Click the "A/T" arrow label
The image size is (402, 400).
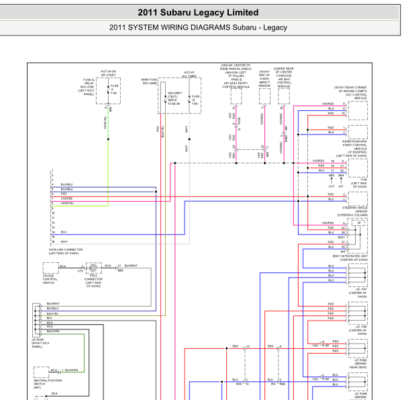341,186
